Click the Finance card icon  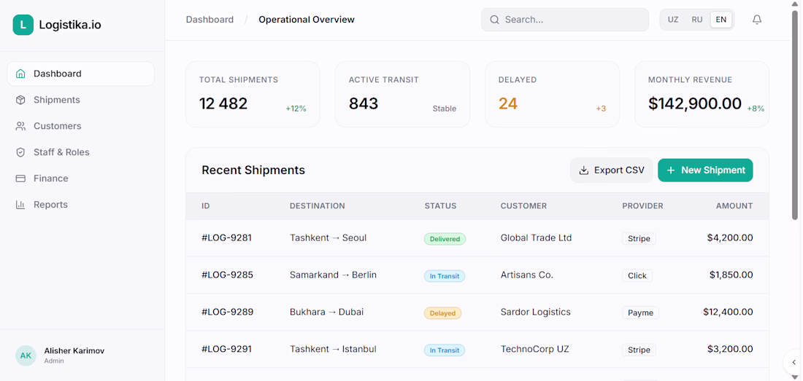click(20, 178)
